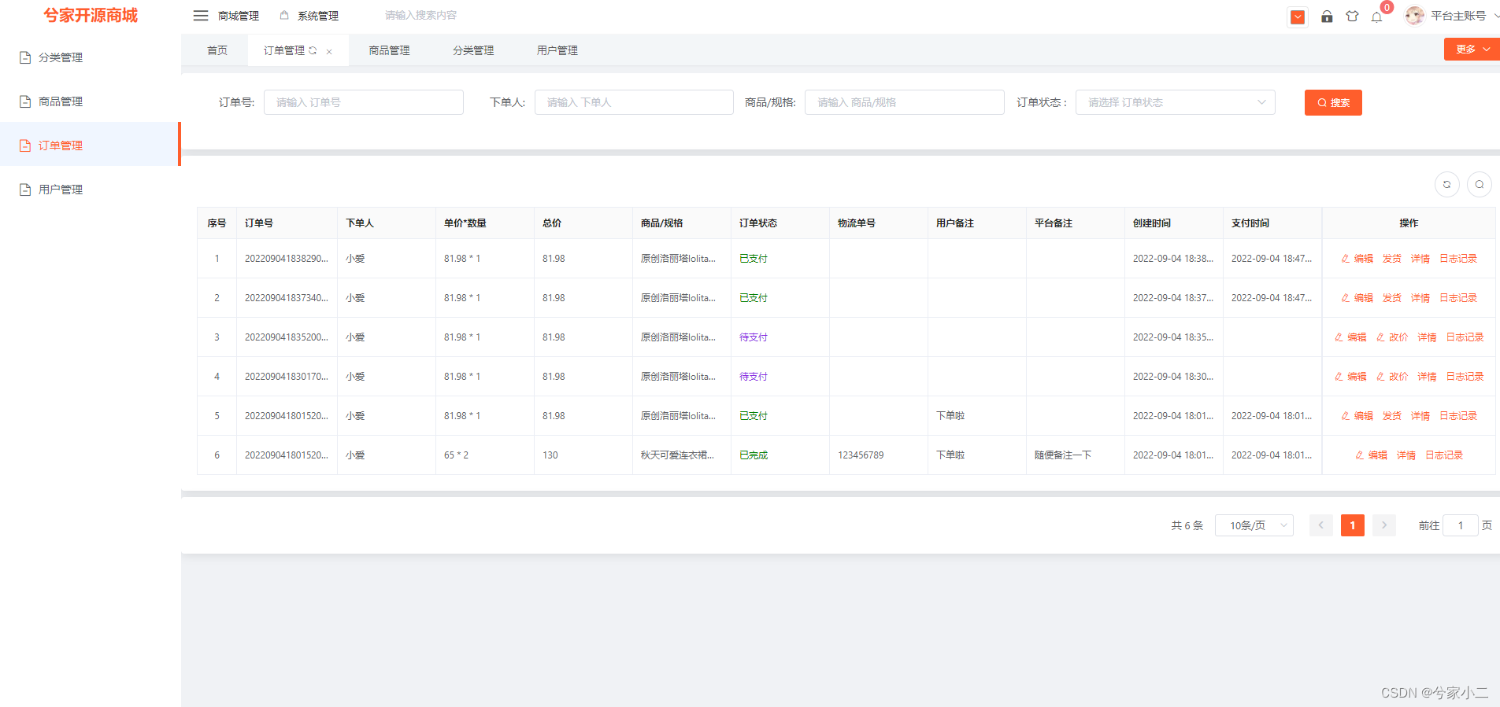Click 编辑 for order row 1
Viewport: 1500px width, 707px height.
coord(1357,259)
